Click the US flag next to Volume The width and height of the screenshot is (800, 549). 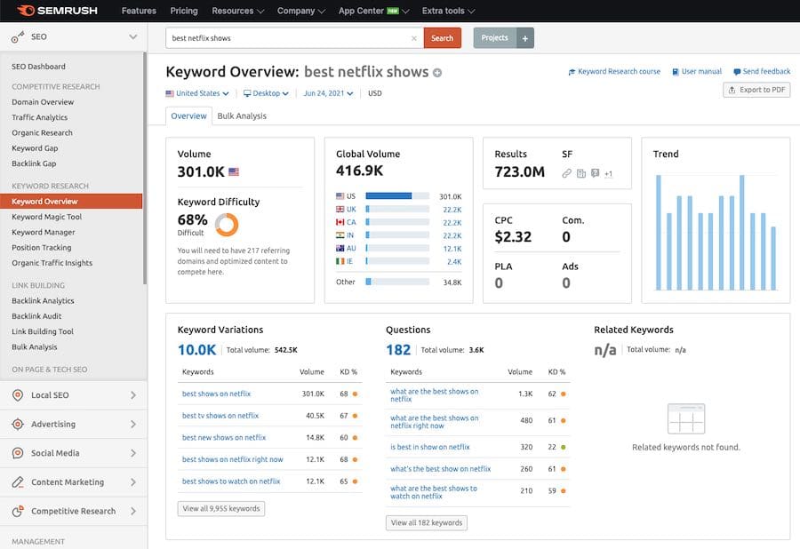(234, 171)
